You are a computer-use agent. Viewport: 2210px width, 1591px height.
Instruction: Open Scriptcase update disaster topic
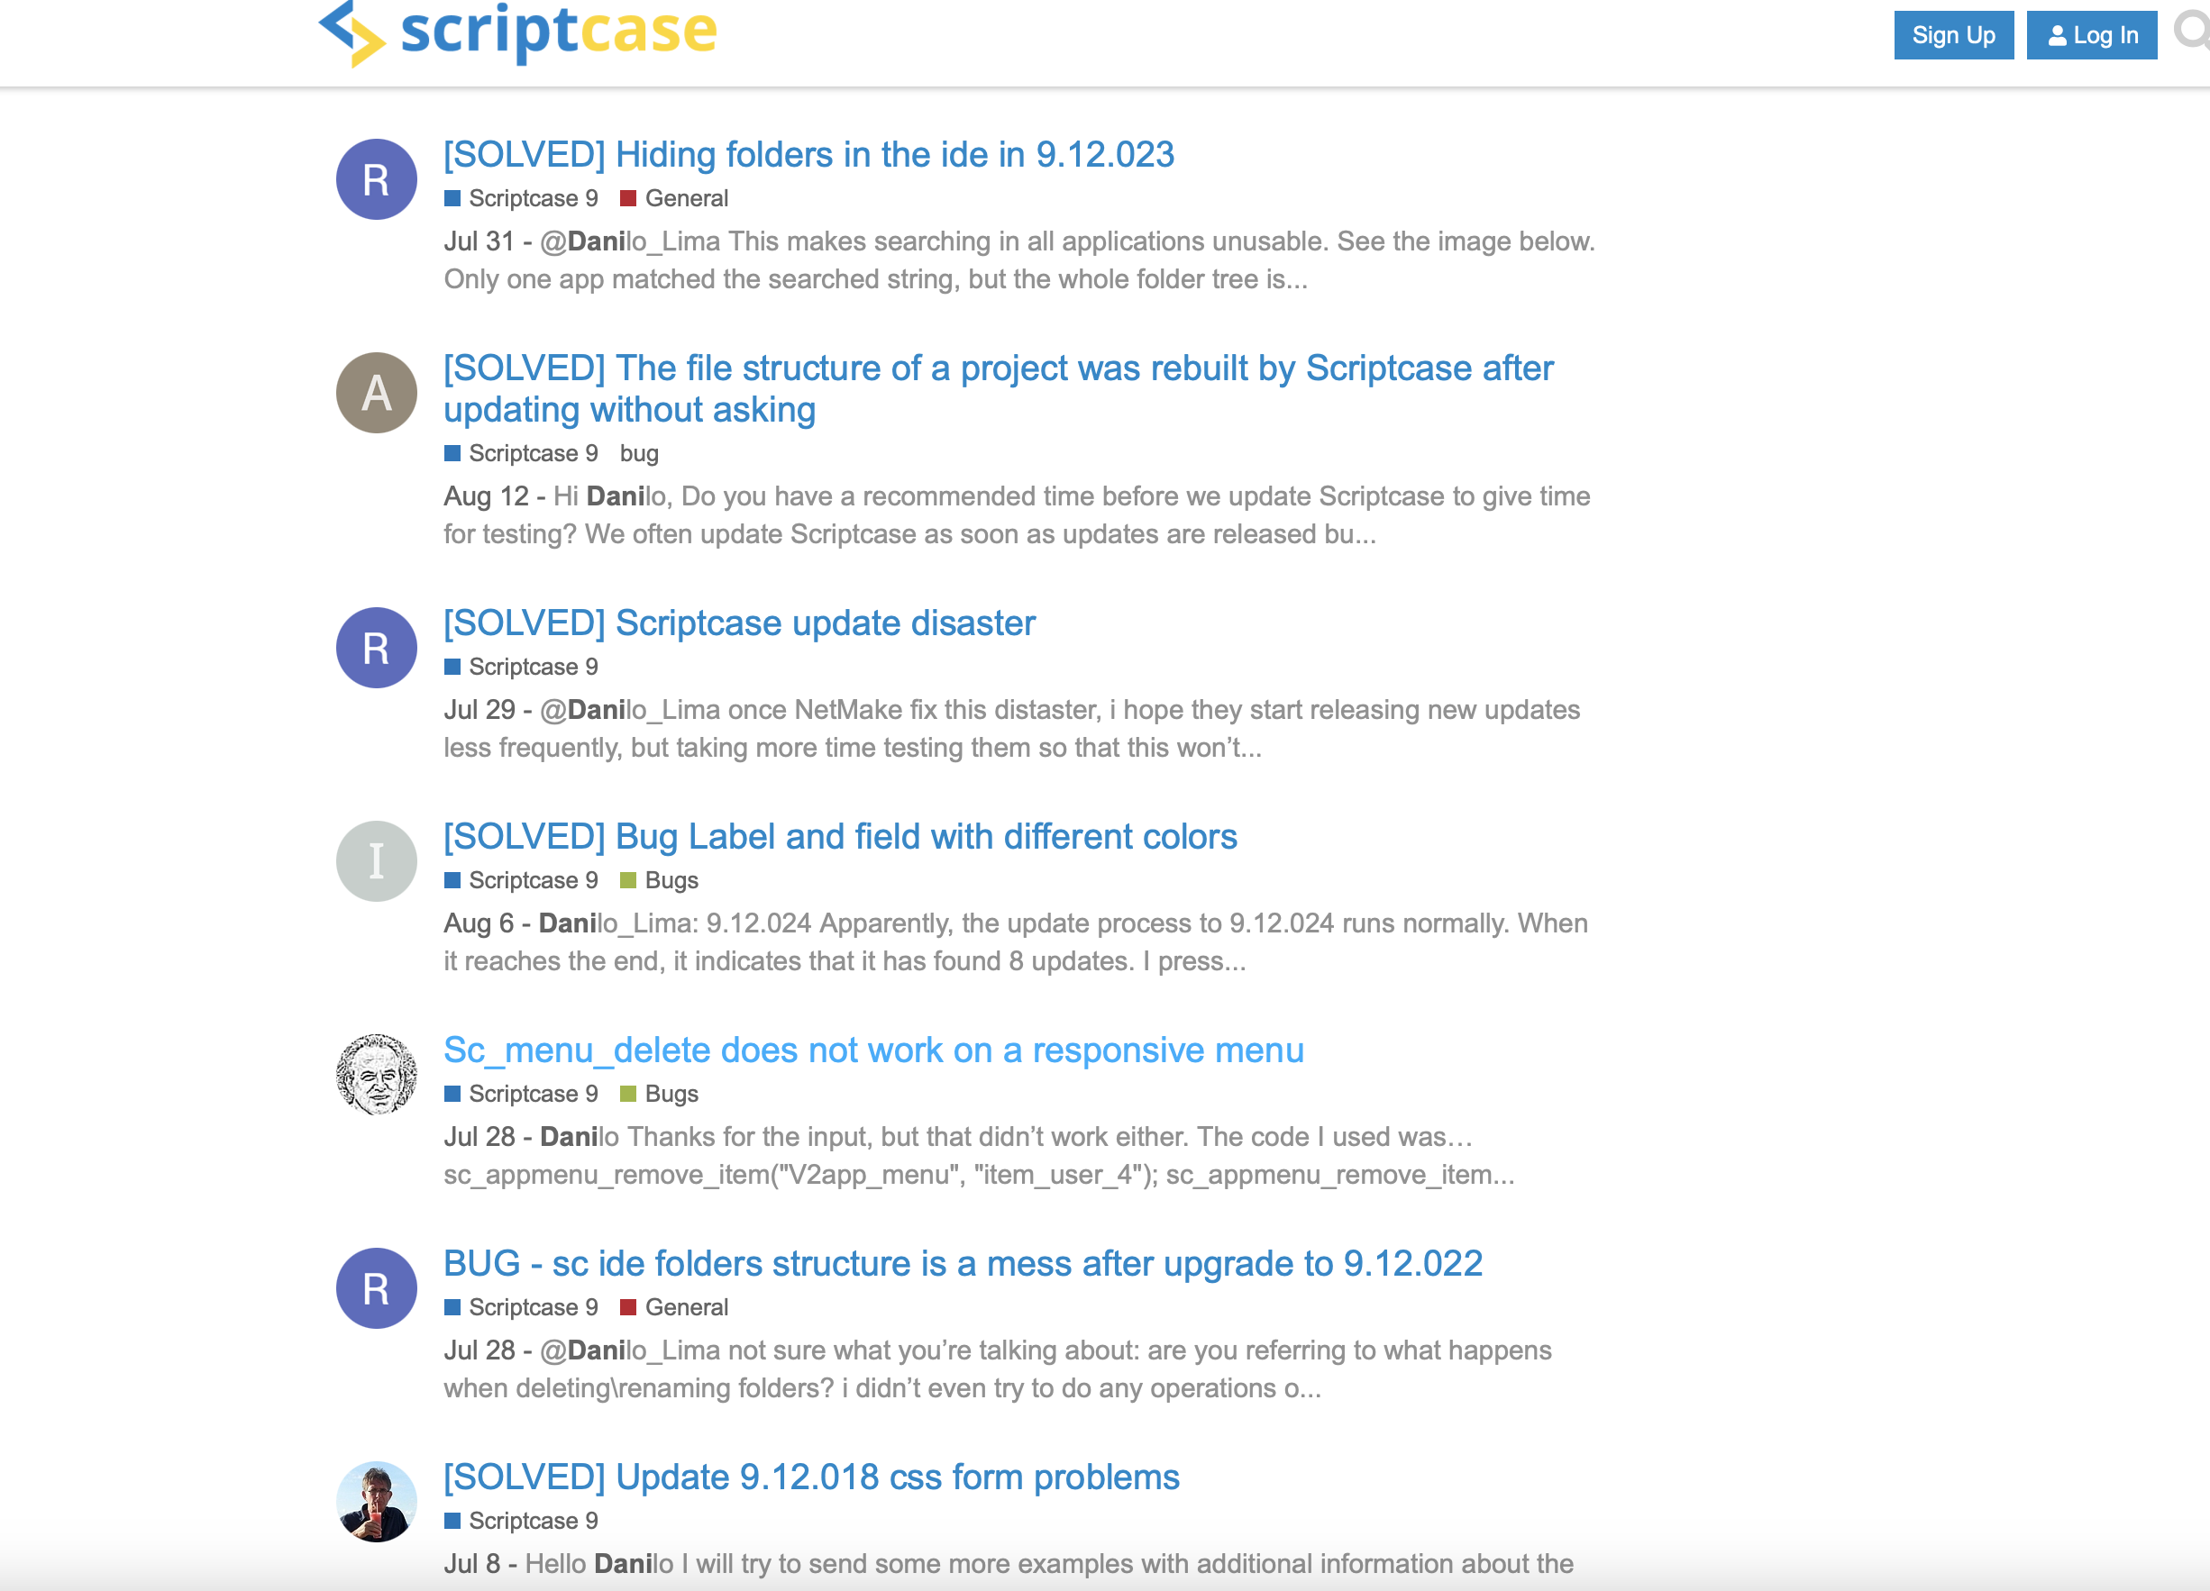pyautogui.click(x=738, y=623)
